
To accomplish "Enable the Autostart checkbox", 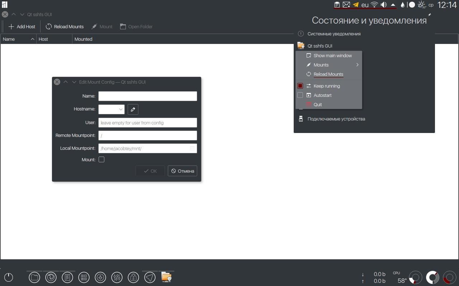I will [x=300, y=95].
